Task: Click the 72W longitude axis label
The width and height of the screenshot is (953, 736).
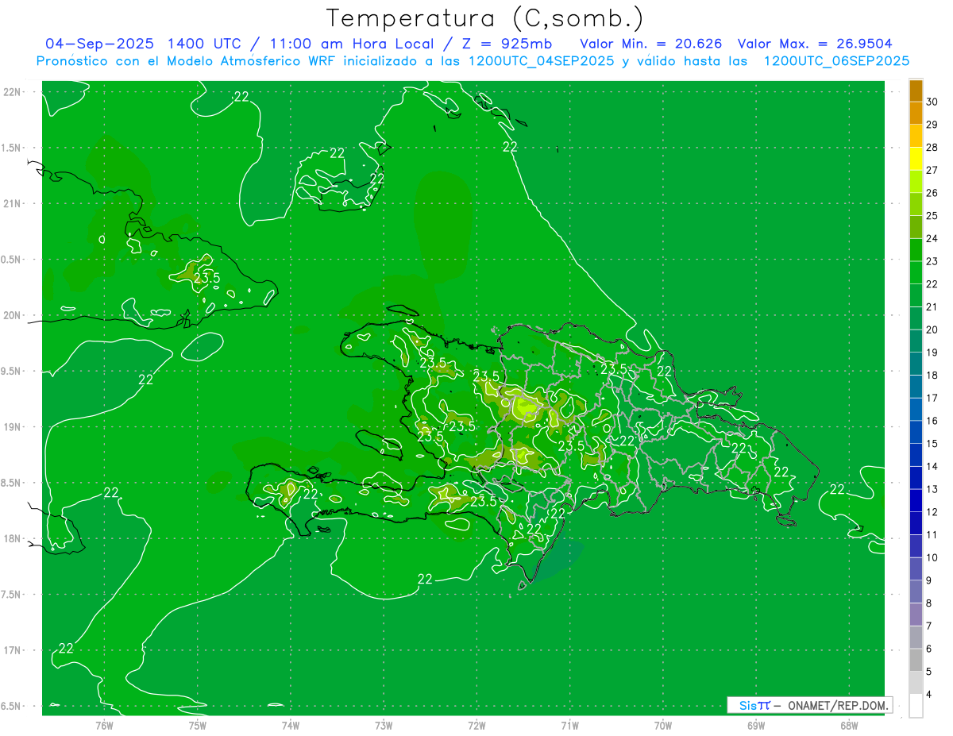Action: [476, 724]
